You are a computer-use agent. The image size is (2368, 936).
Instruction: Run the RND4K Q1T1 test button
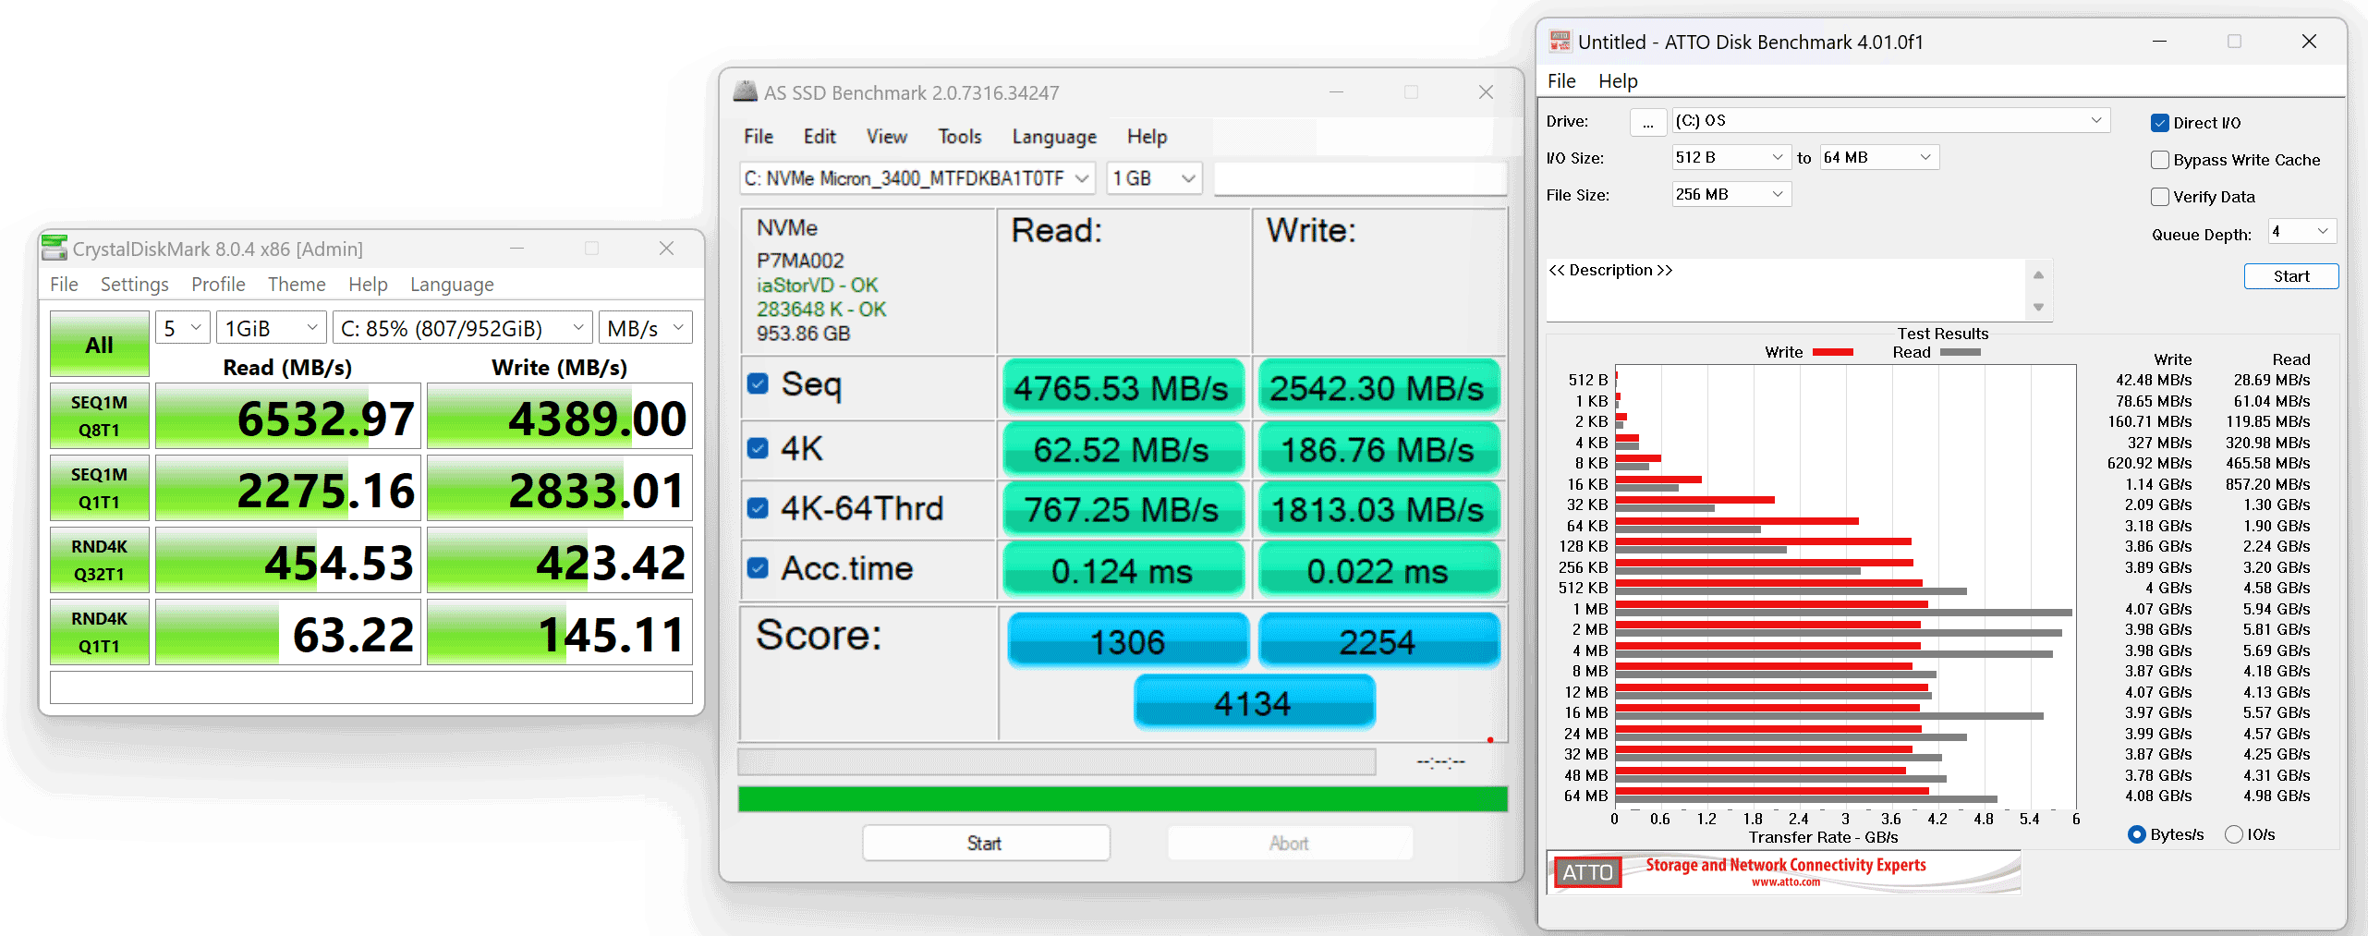tap(100, 632)
